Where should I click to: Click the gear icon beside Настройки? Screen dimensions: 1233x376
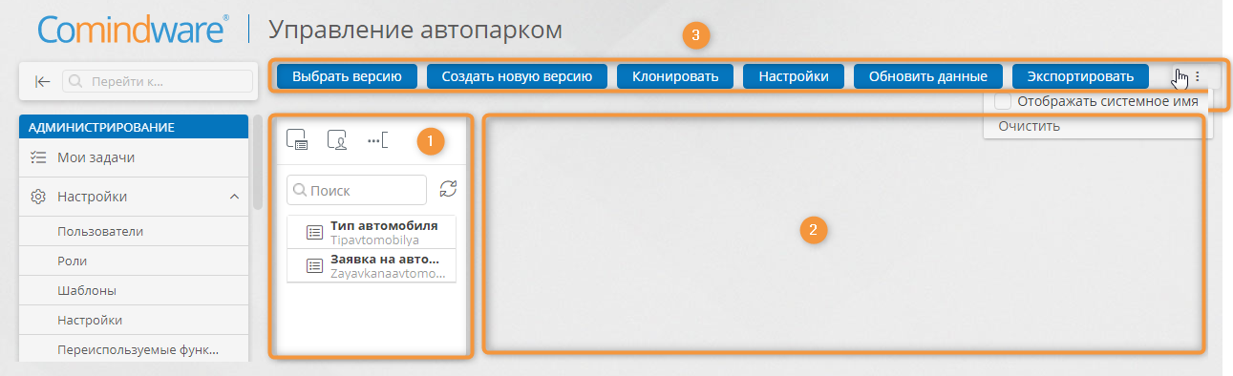[38, 197]
